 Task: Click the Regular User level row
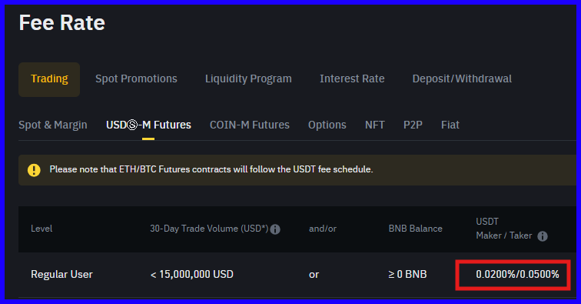pos(297,275)
